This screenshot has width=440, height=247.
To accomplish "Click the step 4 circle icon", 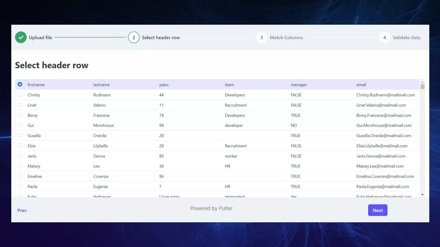I will [x=384, y=37].
